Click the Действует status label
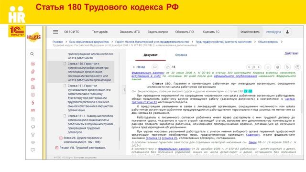Screen dimensions: 306x172 coord(291,53)
